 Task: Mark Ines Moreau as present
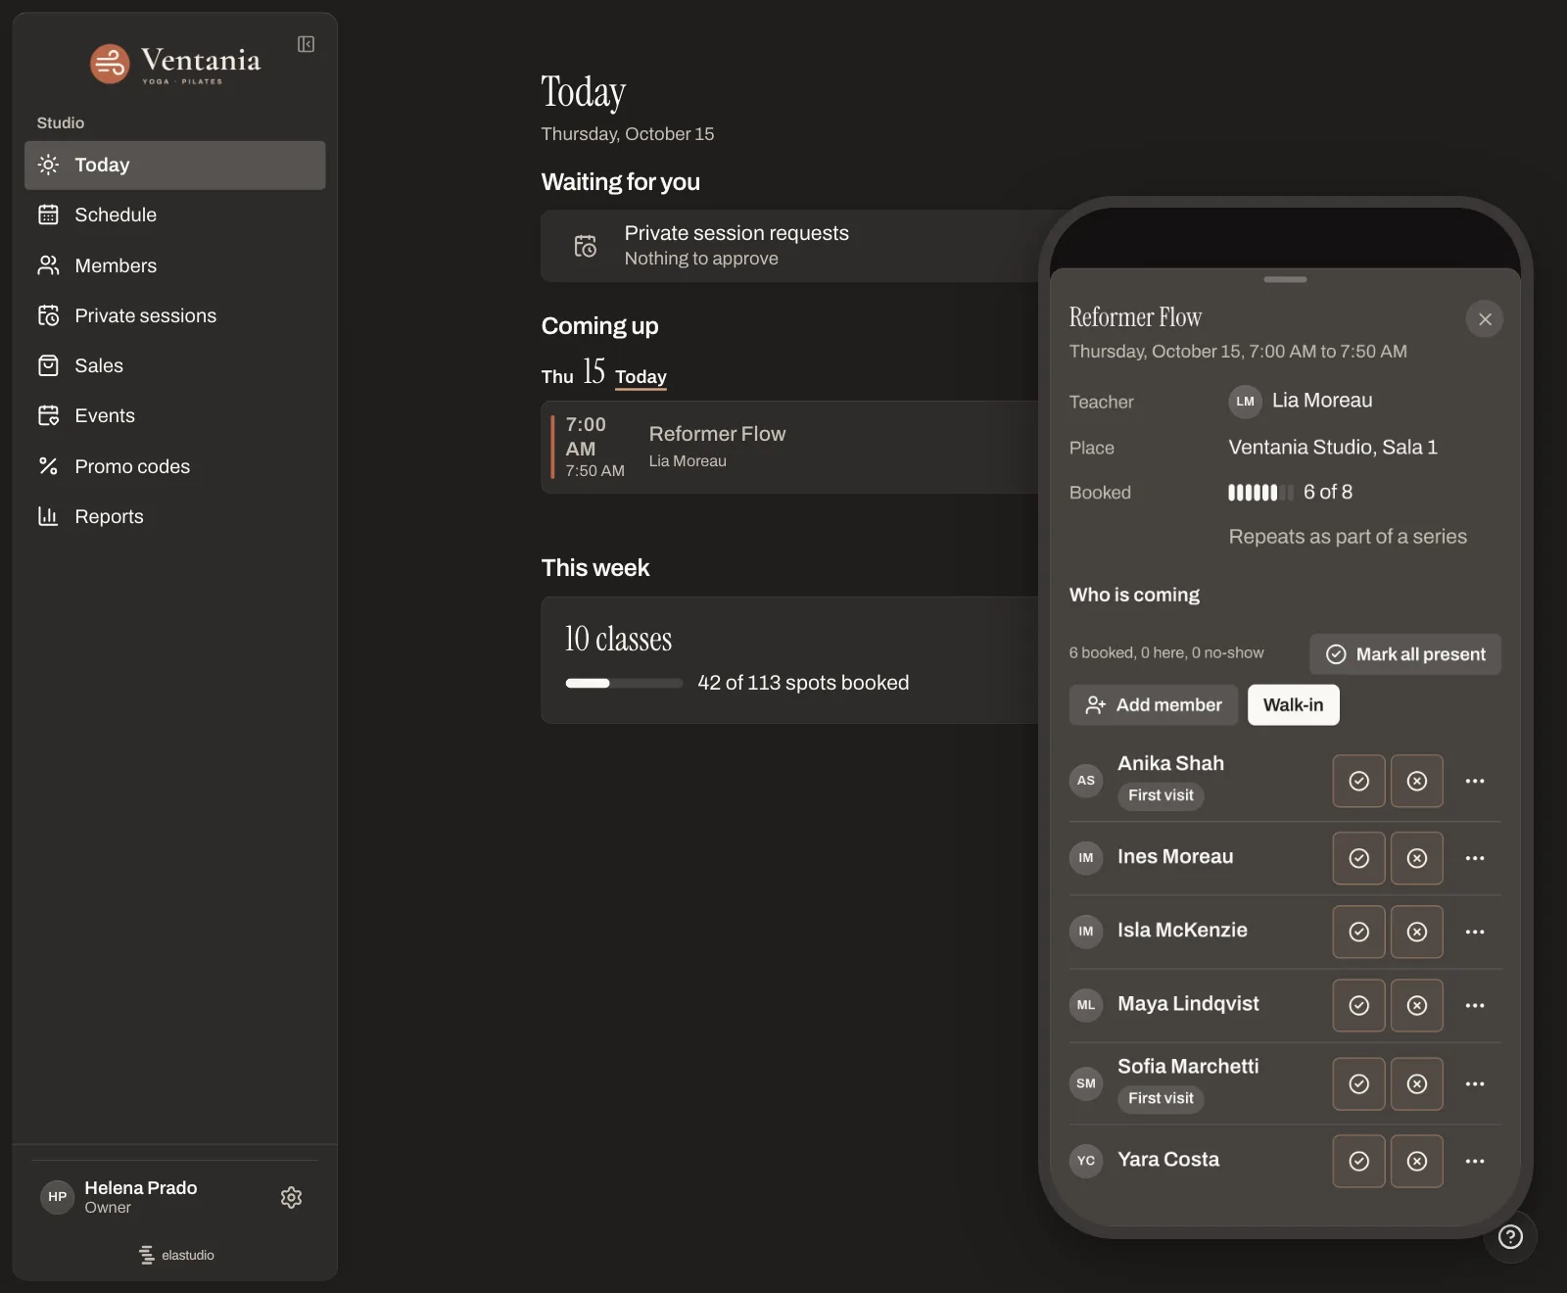1358,858
